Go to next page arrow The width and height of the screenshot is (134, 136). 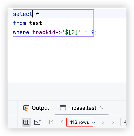tap(103, 122)
